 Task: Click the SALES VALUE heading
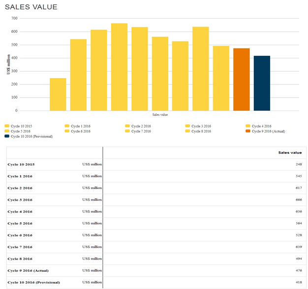point(31,7)
